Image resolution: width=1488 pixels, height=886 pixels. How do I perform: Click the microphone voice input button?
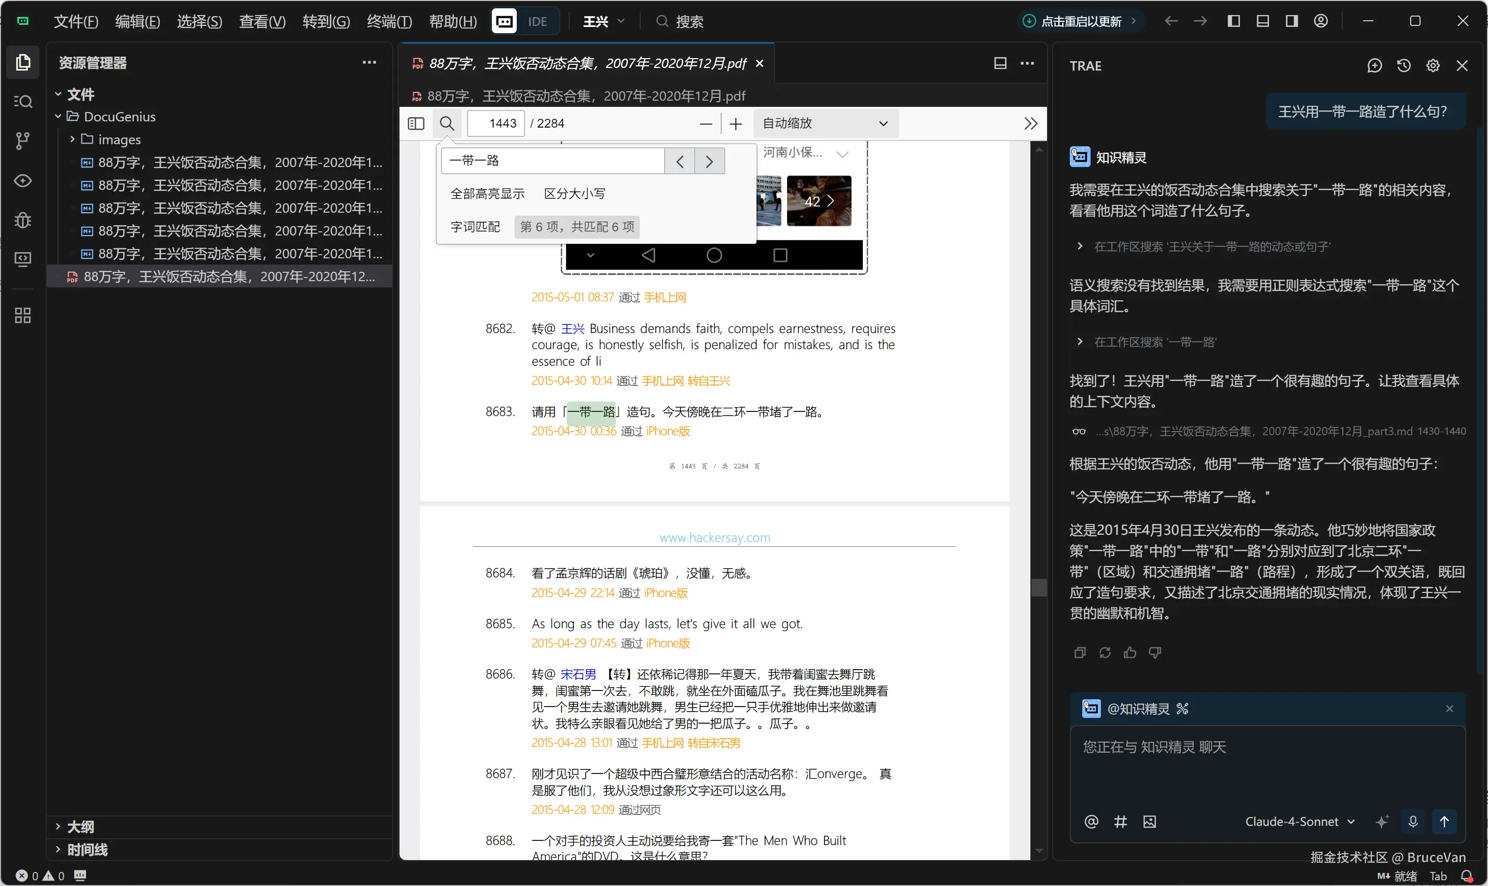[1413, 822]
